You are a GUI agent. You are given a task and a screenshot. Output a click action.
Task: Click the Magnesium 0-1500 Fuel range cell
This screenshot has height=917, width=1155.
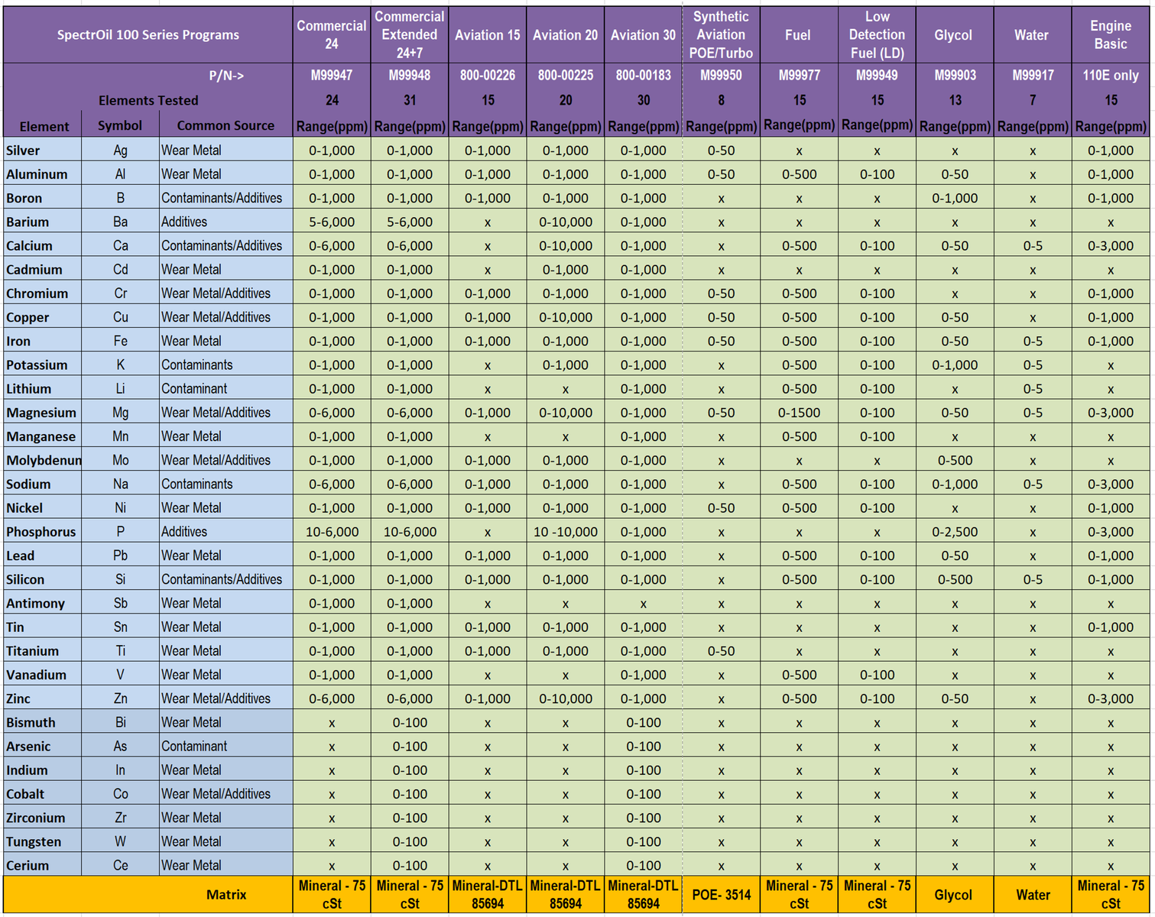pos(799,413)
